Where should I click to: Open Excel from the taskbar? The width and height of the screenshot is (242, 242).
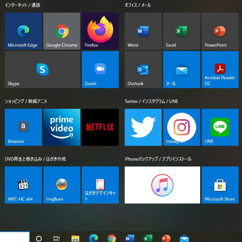(x=148, y=239)
